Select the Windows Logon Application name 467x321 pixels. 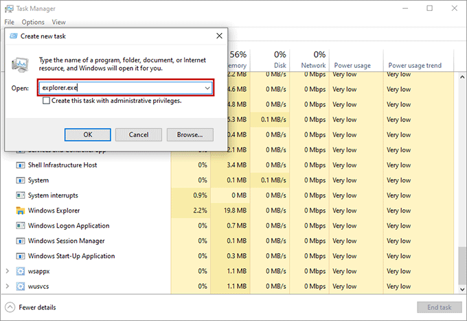pyautogui.click(x=69, y=226)
